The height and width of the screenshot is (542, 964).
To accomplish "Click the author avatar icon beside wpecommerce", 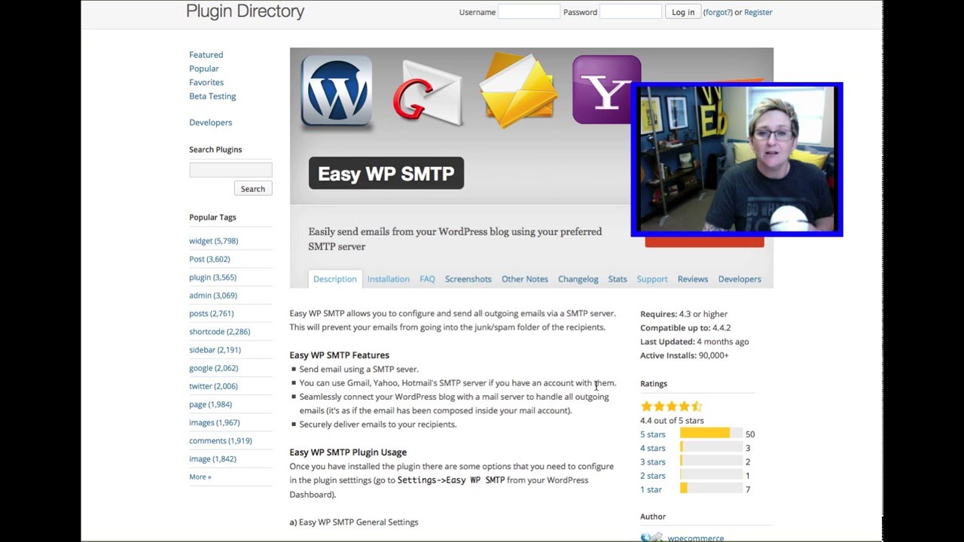I will tap(652, 537).
